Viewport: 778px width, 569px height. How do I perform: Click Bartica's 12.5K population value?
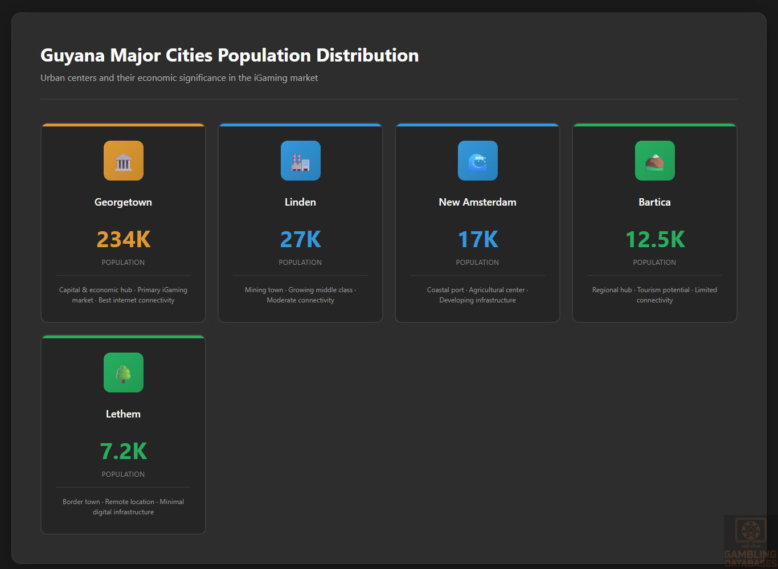[x=655, y=240]
